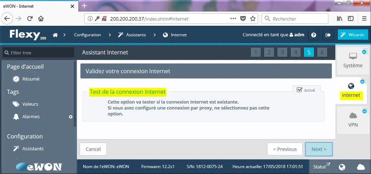The width and height of the screenshot is (371, 174).
Task: Open the browser home page icon
Action: tap(41, 18)
